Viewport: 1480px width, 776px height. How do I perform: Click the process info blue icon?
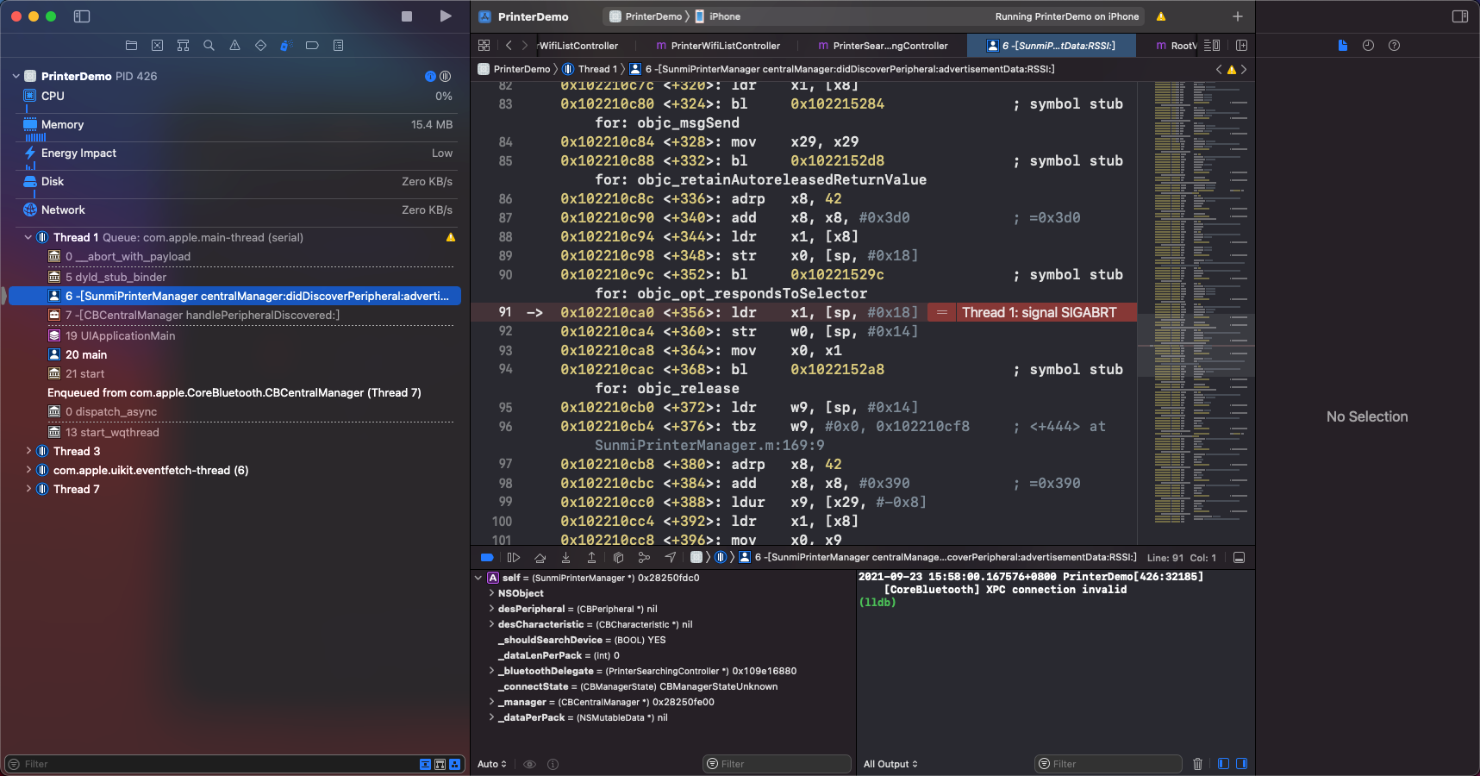(430, 76)
